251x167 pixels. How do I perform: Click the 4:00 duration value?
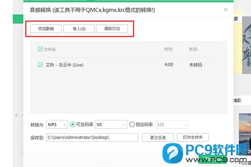(x=169, y=65)
